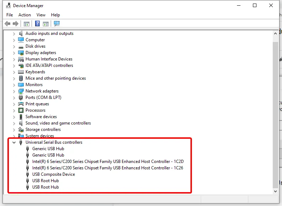Image resolution: width=282 pixels, height=206 pixels.
Task: Expand the Print queues chevron
Action: 14,104
